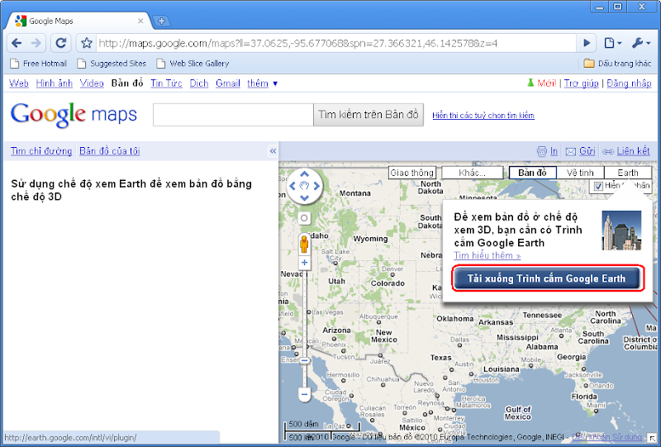Zoom out with the minus button

[x=304, y=395]
